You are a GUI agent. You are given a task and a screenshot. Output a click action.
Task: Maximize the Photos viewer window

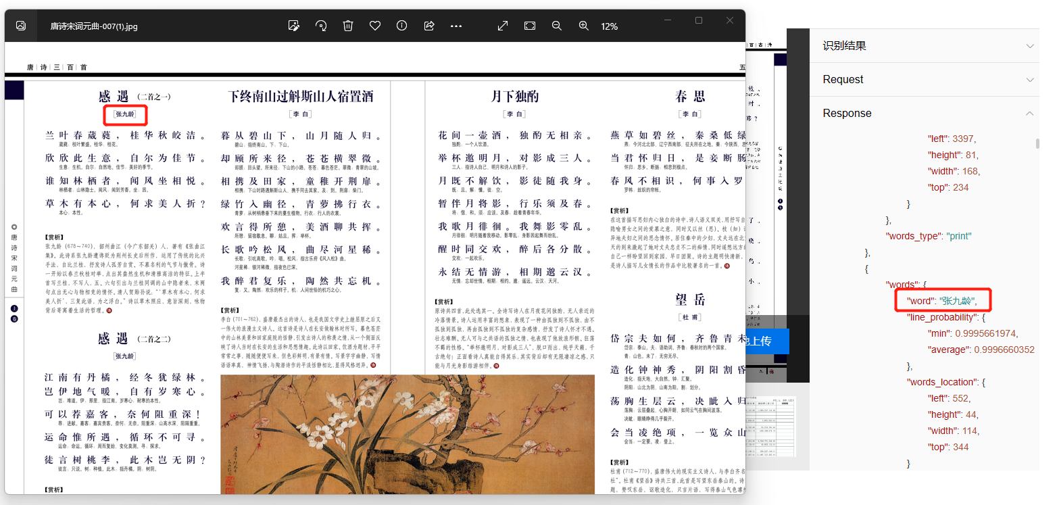[699, 21]
